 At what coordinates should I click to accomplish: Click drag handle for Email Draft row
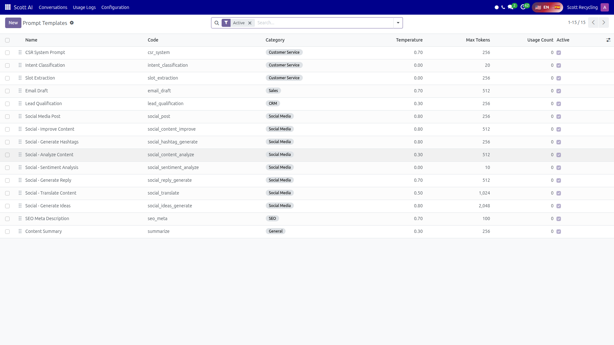pyautogui.click(x=20, y=91)
